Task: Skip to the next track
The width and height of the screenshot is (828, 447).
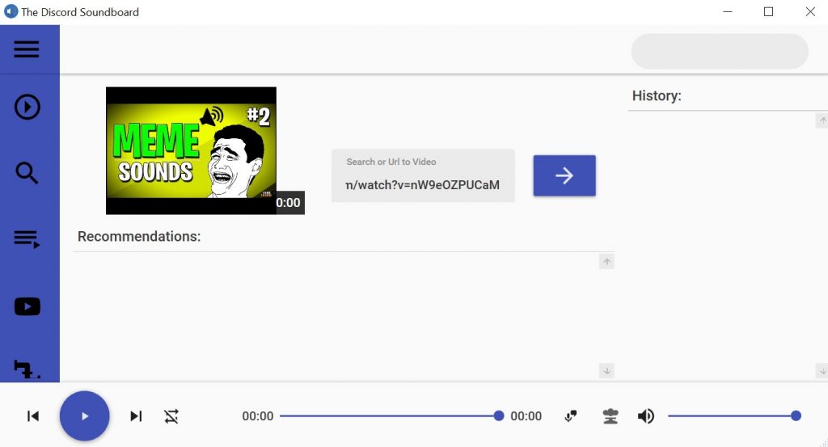Action: [x=136, y=416]
